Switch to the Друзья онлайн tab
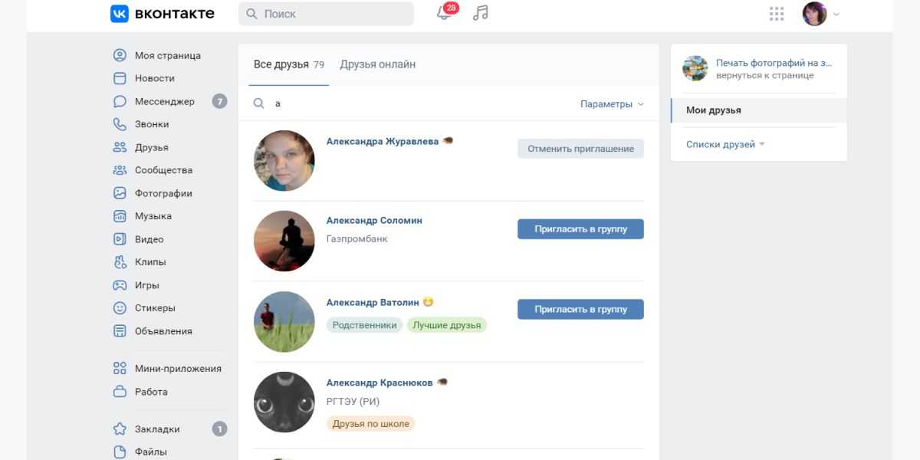 [377, 64]
